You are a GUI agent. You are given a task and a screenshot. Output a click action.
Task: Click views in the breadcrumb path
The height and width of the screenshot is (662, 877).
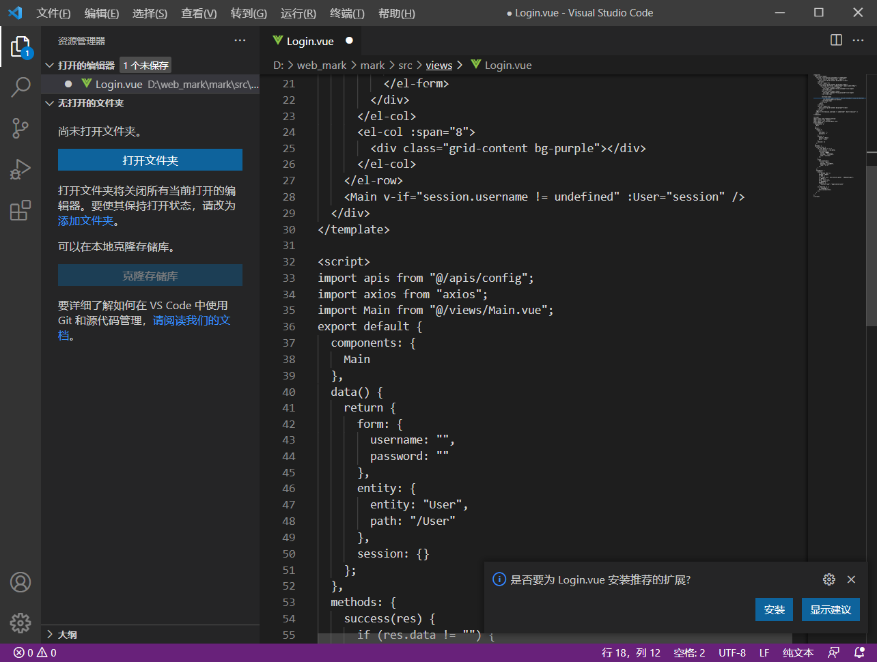point(439,65)
